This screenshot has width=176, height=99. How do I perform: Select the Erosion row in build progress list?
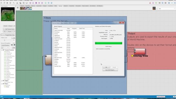pyautogui.click(x=73, y=63)
